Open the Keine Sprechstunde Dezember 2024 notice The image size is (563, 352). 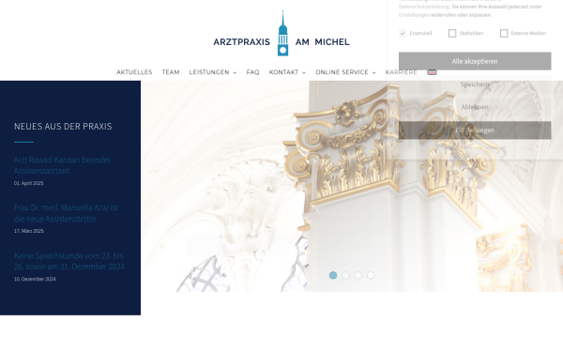[x=69, y=261]
